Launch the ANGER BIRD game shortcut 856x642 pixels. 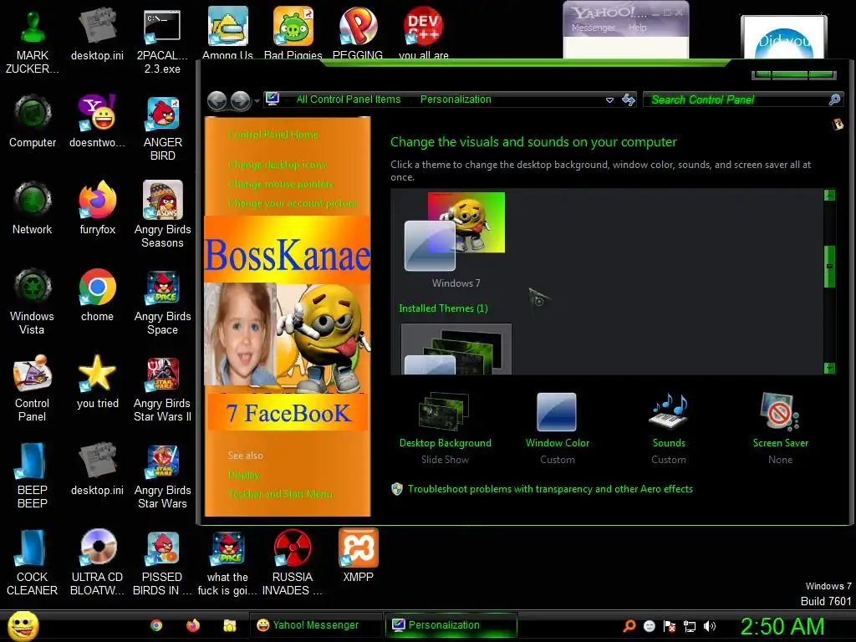(162, 128)
